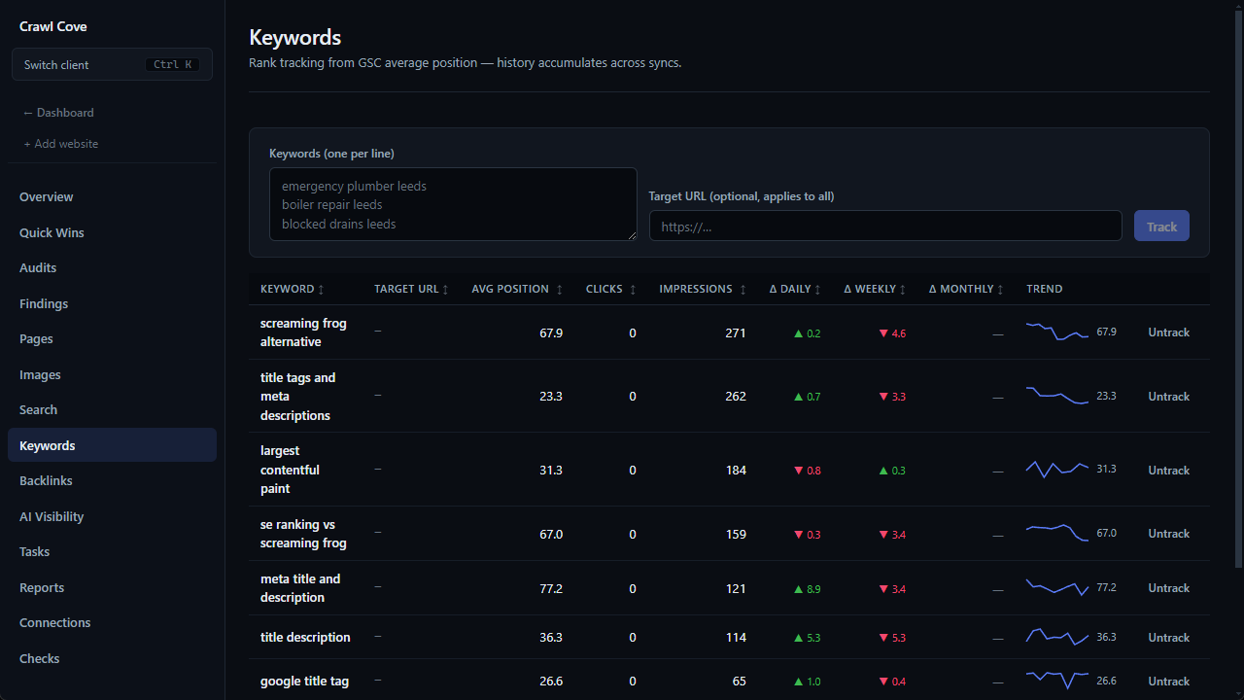Open Reports section

[x=112, y=587]
